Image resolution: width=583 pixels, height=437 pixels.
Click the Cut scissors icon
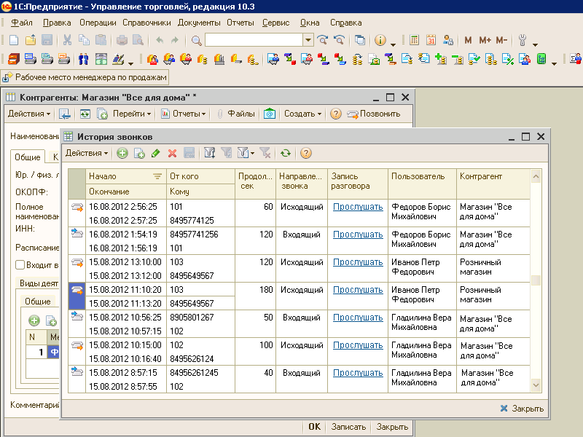[67, 40]
